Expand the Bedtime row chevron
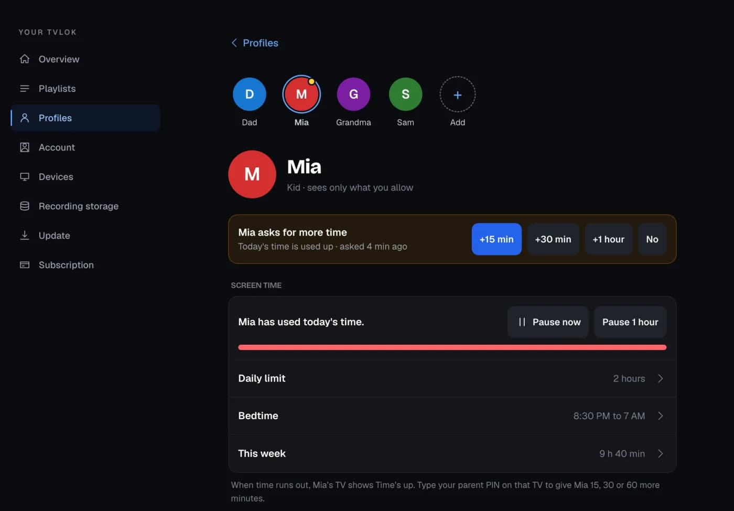 tap(661, 416)
